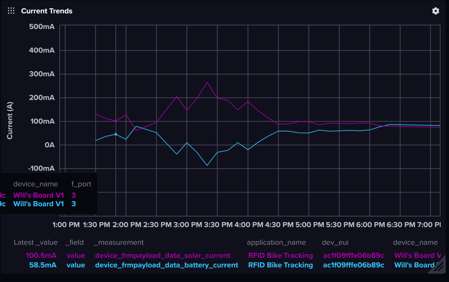Click the "application_name" legend column header
The width and height of the screenshot is (449, 282).
[276, 242]
